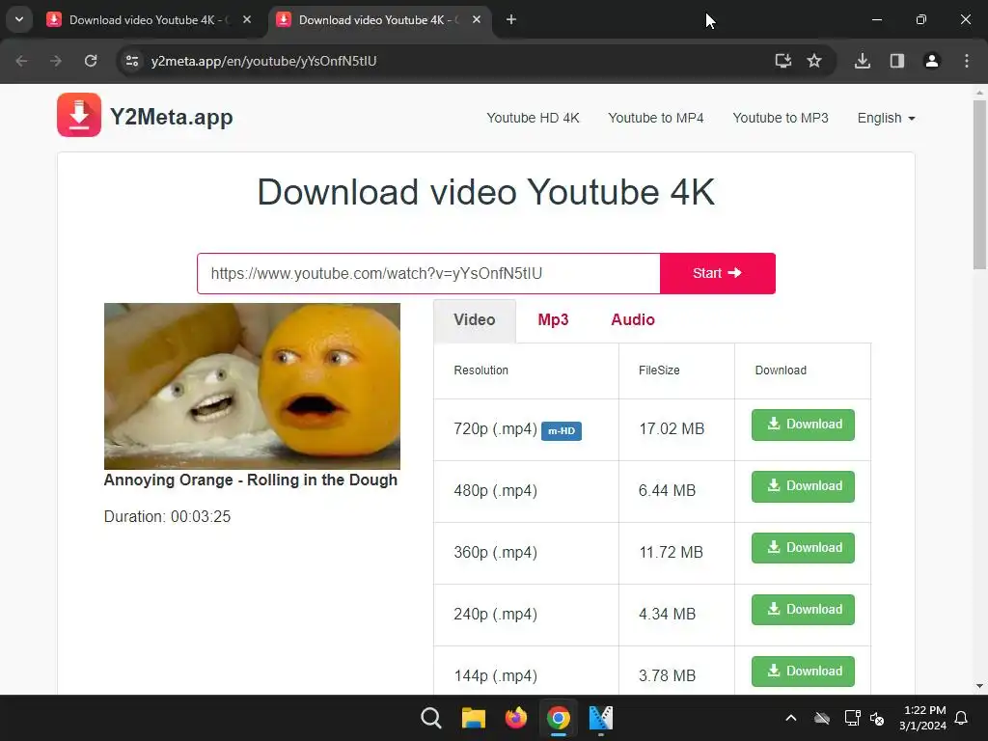The width and height of the screenshot is (988, 741).
Task: Close the first Download video Youtube 4K tab
Action: point(247,19)
